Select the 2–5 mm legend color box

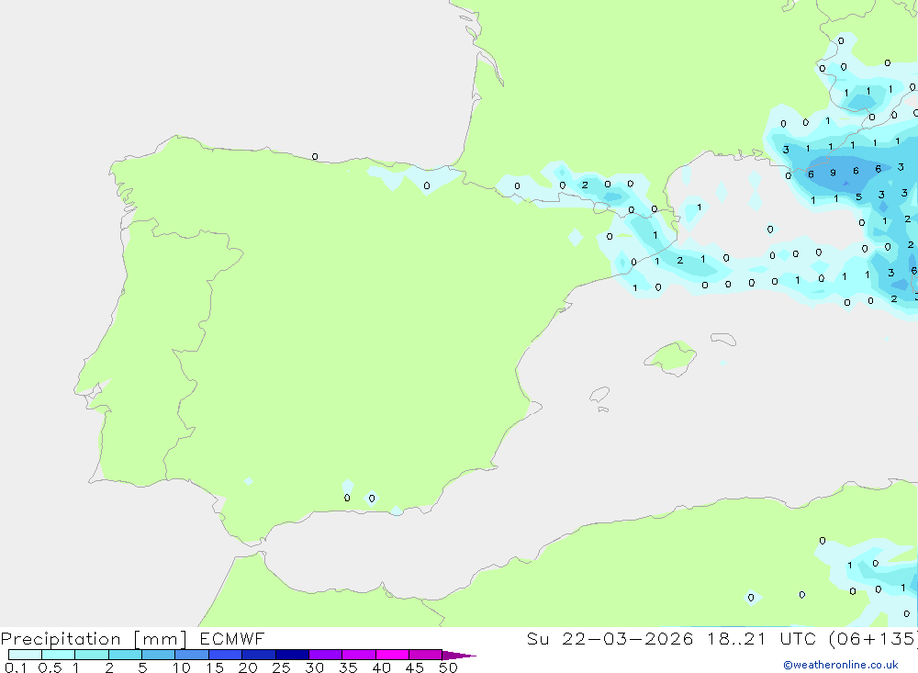click(125, 655)
